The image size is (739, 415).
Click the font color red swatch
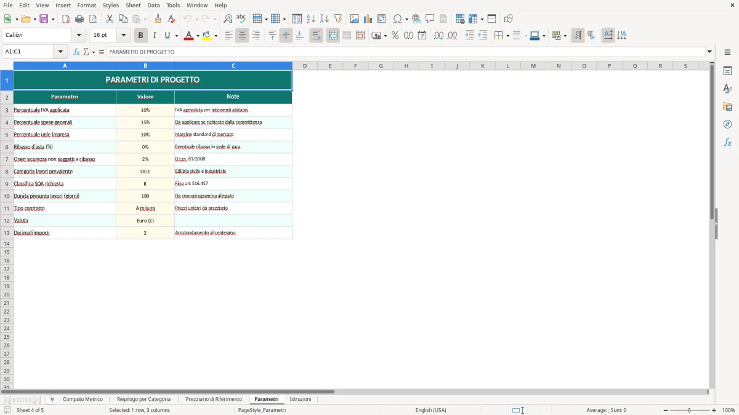pyautogui.click(x=188, y=36)
